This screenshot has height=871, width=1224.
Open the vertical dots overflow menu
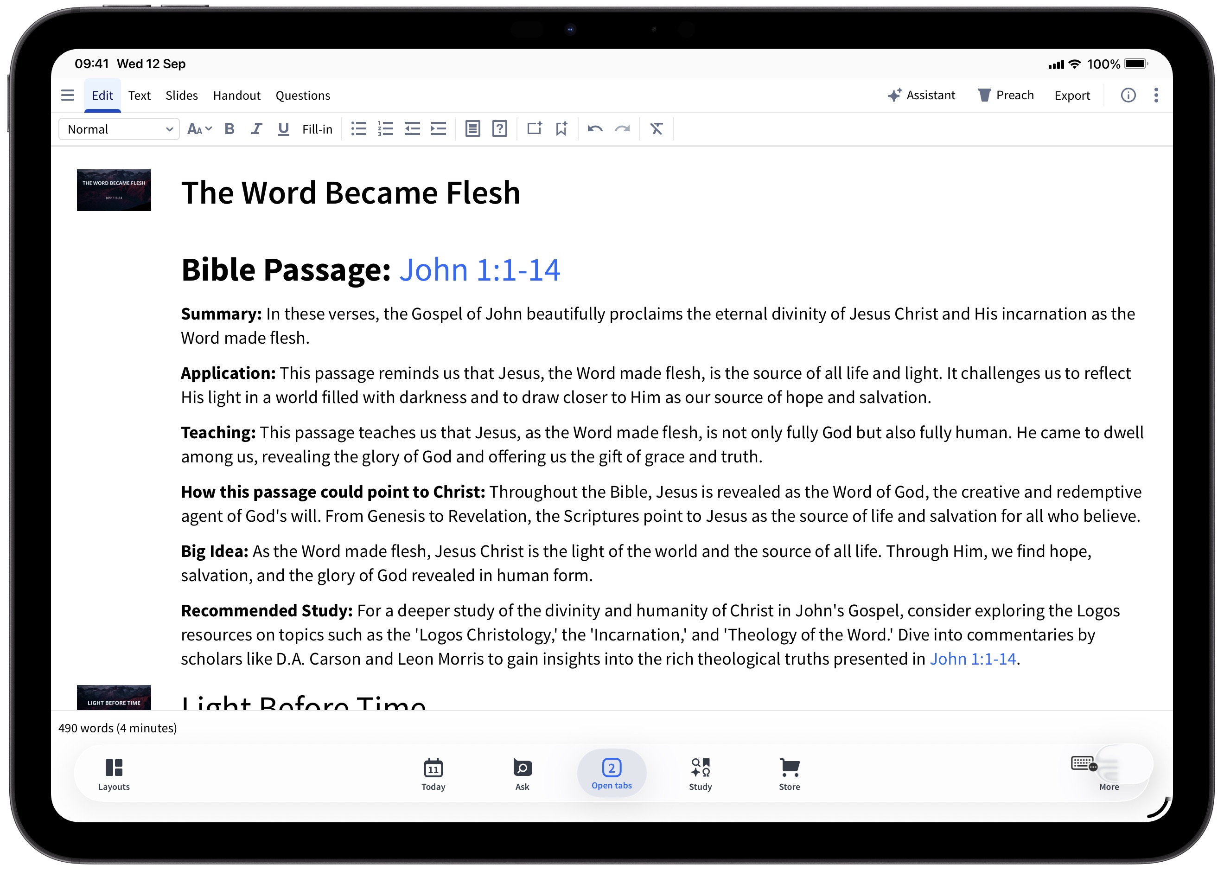point(1156,96)
